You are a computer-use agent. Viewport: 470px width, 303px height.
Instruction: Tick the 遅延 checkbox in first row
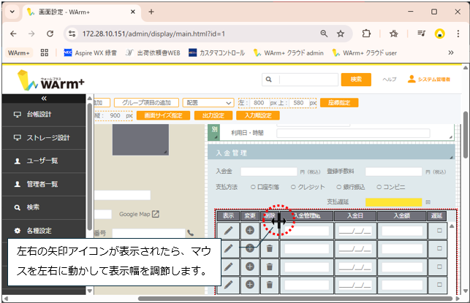pos(439,230)
